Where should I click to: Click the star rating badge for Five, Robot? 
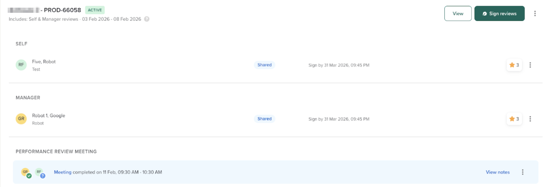click(514, 65)
